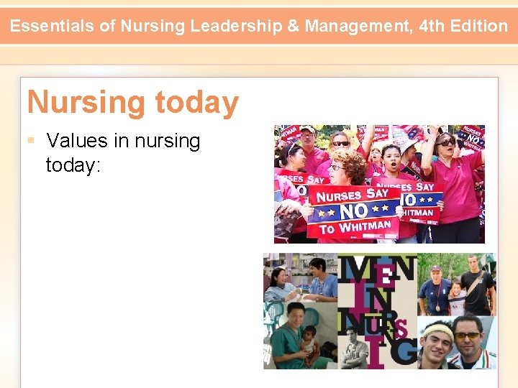Click the Essentials of Nursing Leadership header banner
518x388 pixels.
click(259, 26)
